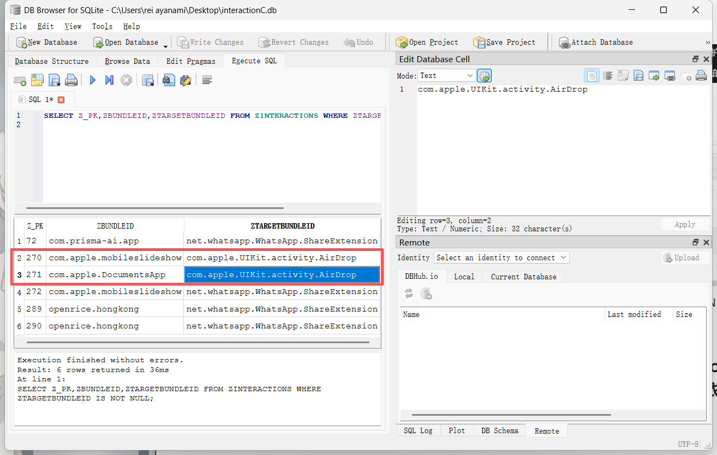Switch to the Browse Data tab

click(127, 61)
